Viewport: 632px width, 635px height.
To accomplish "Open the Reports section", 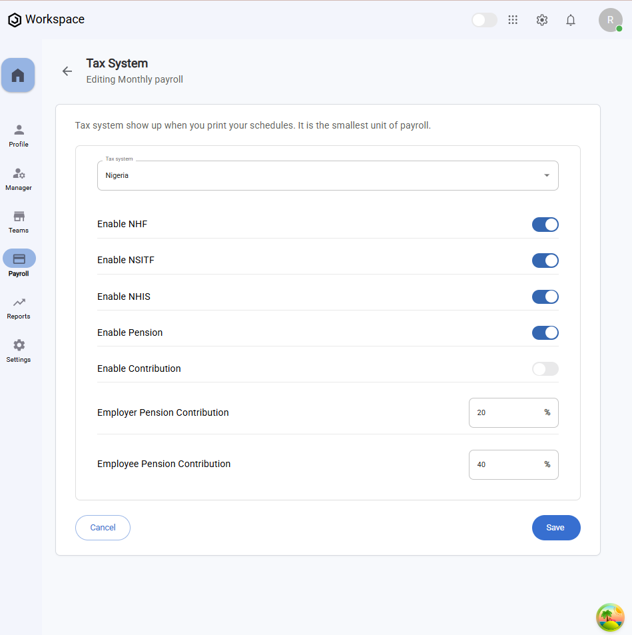I will [19, 308].
